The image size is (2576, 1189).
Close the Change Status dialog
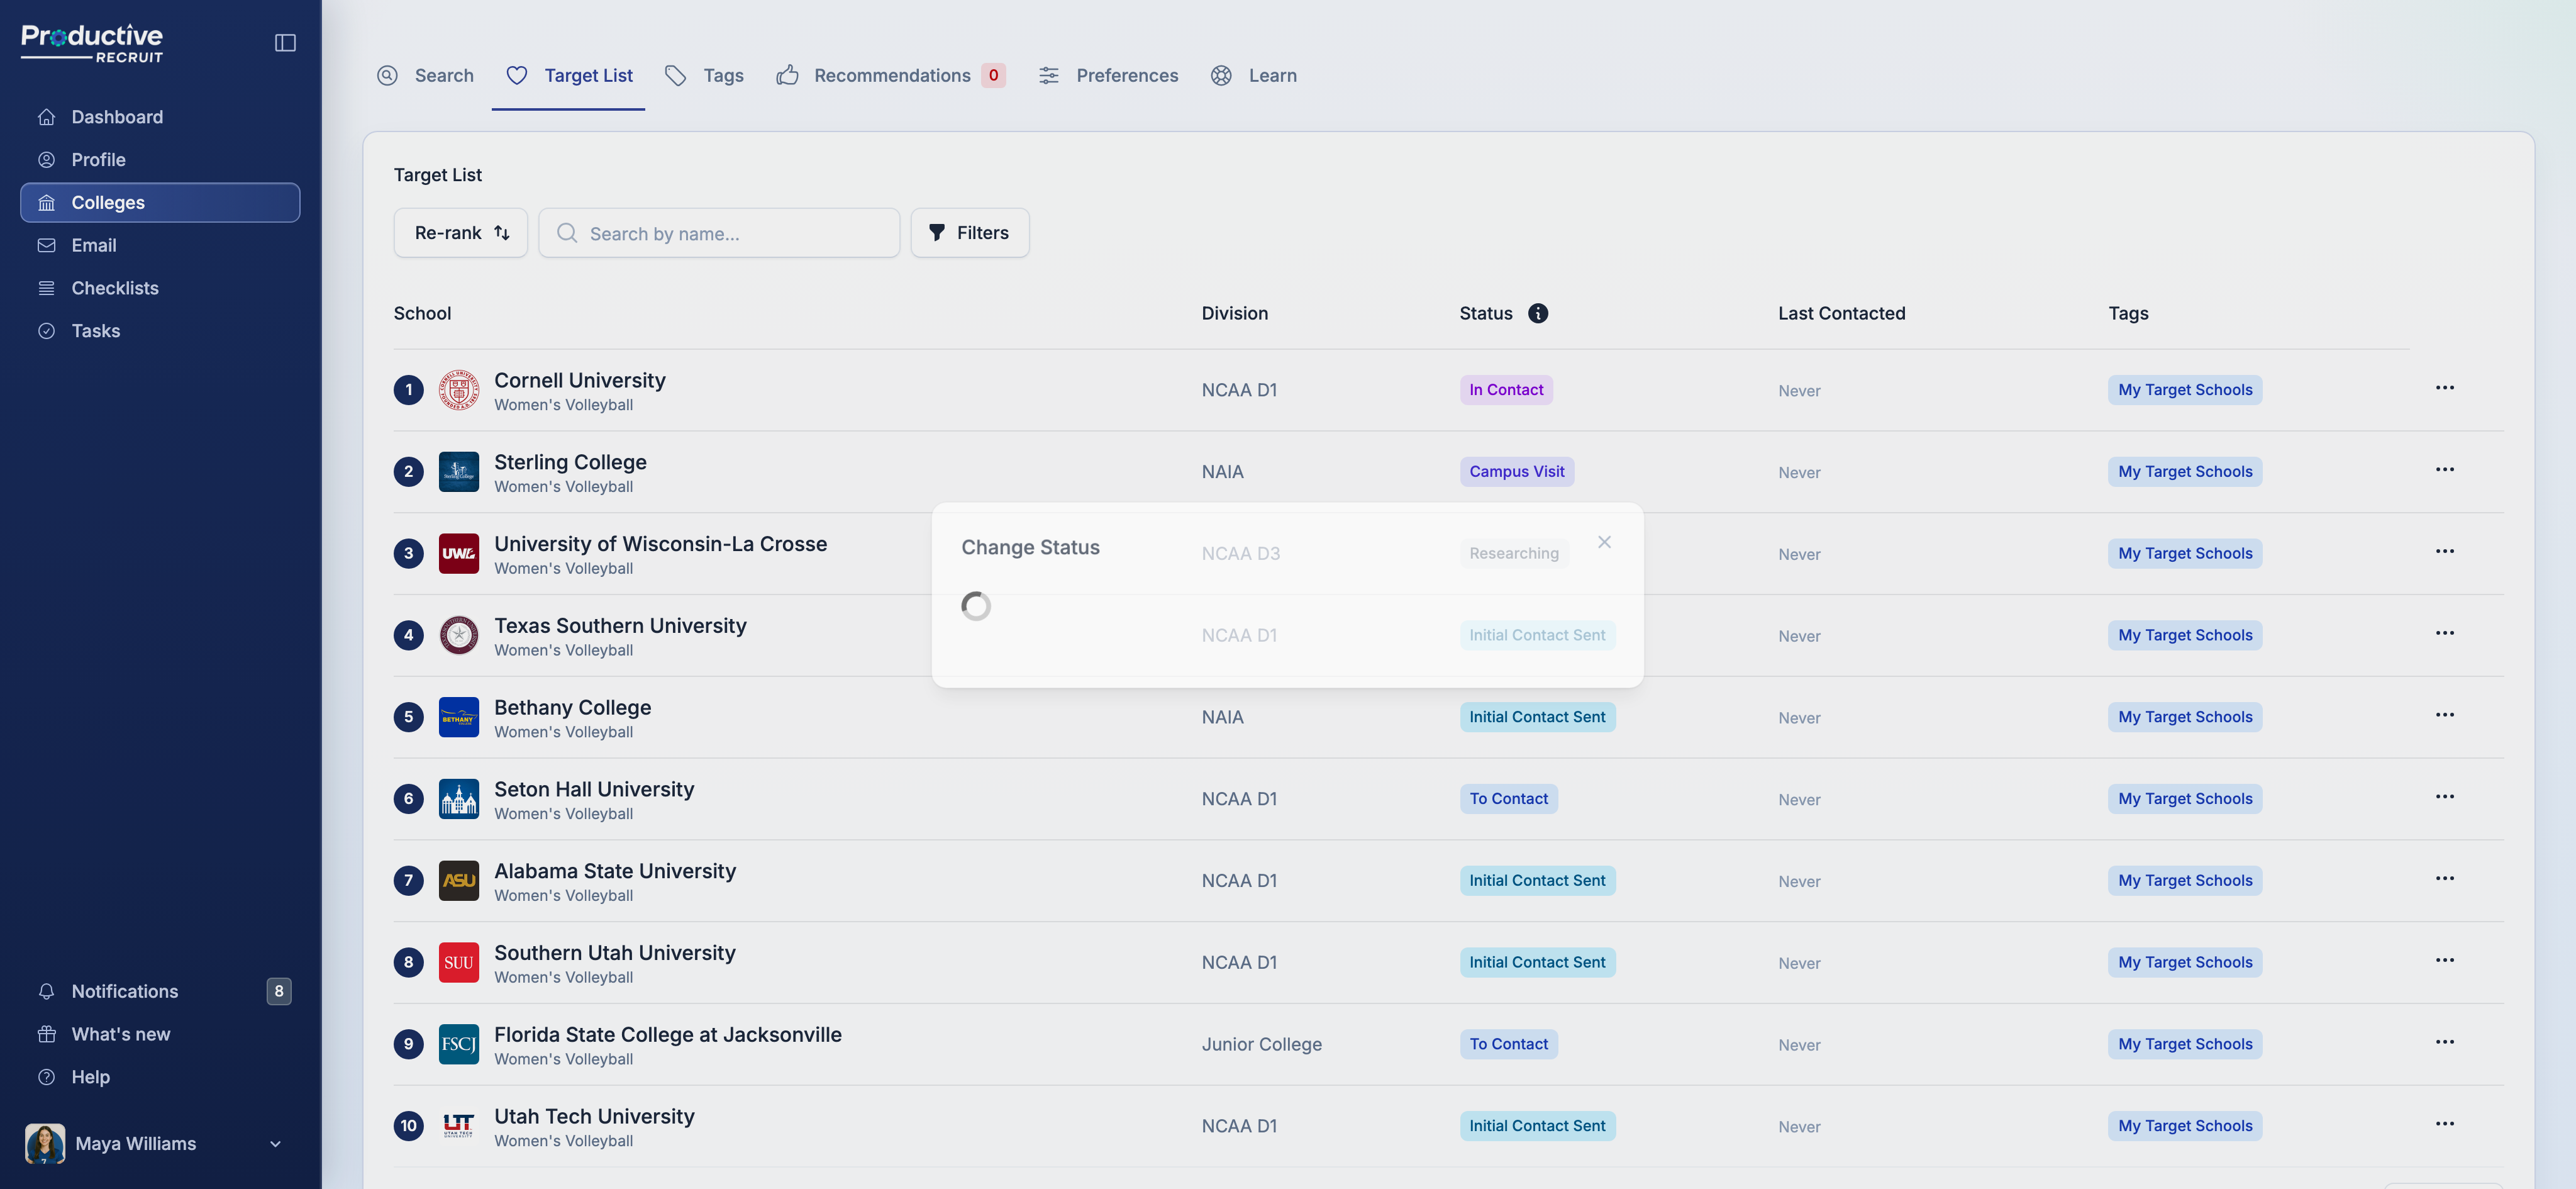tap(1604, 542)
